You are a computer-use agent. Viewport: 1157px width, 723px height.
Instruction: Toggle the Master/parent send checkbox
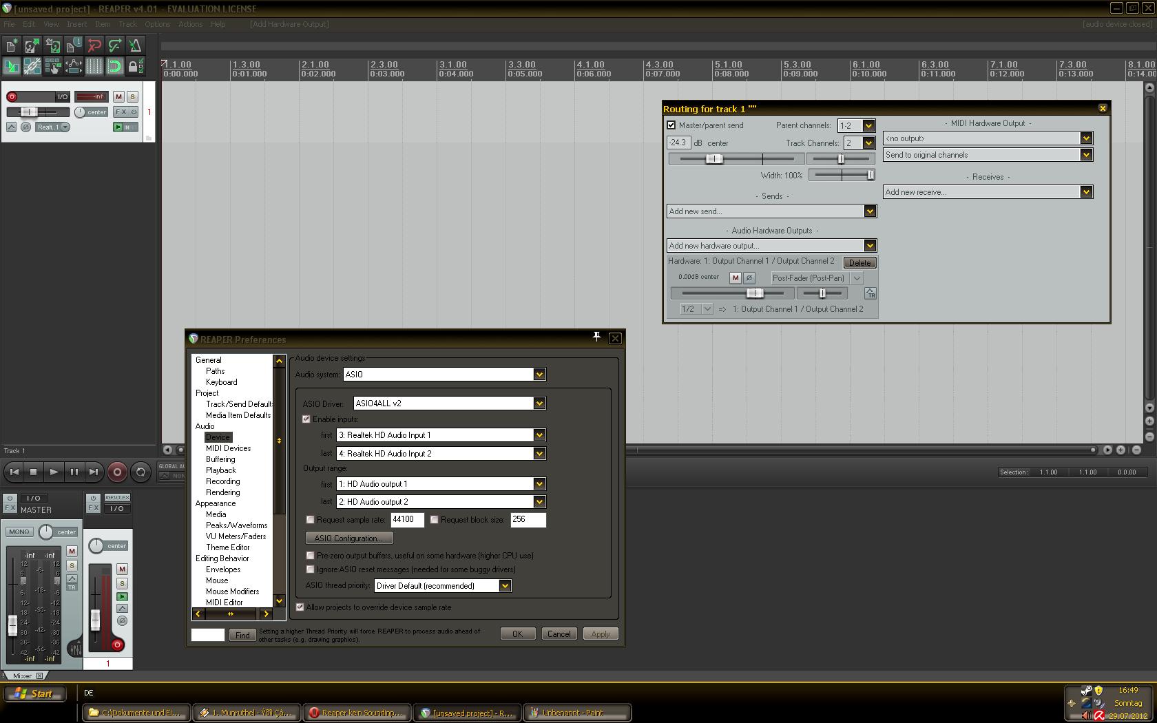tap(671, 125)
